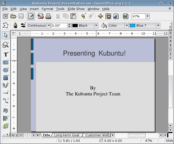174x144 pixels.
Task: Switch to Master View mode button
Action: point(17,135)
